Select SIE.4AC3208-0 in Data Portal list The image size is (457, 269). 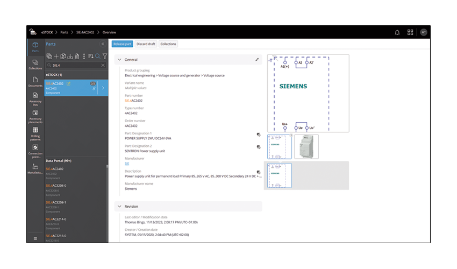click(x=75, y=190)
